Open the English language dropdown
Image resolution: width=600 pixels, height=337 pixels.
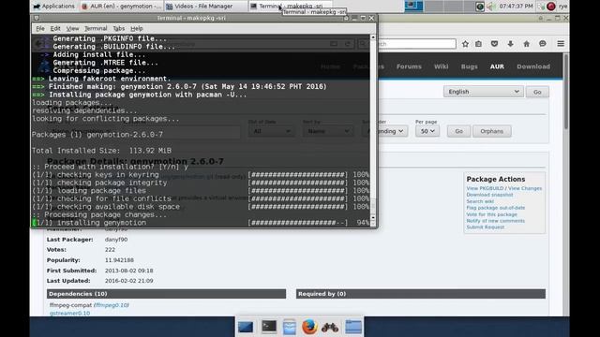point(484,92)
